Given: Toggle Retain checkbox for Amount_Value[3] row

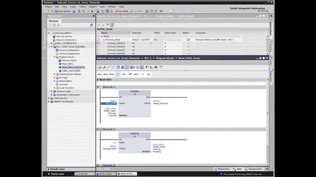Looking at the screenshot, I should (188, 50).
